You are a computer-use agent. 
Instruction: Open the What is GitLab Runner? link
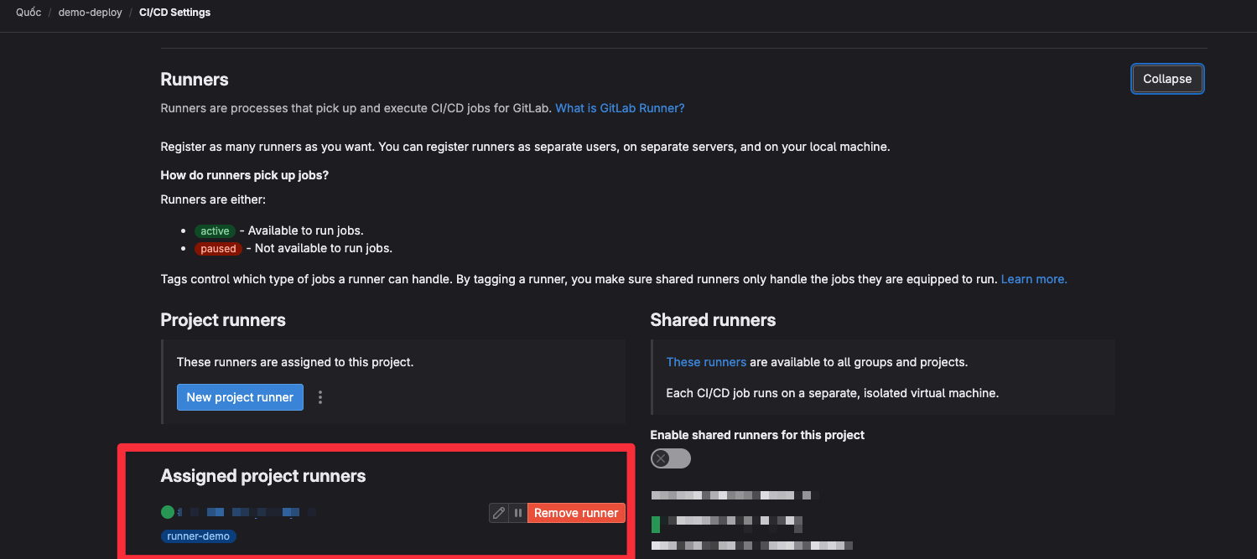click(620, 108)
